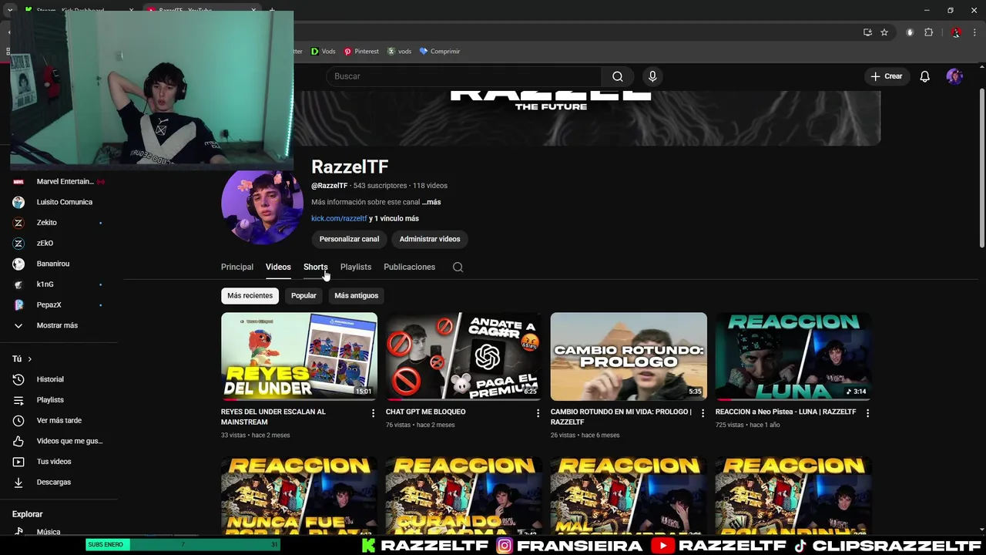Viewport: 986px width, 555px height.
Task: Click @RazzelTF channel handle text
Action: click(x=329, y=186)
